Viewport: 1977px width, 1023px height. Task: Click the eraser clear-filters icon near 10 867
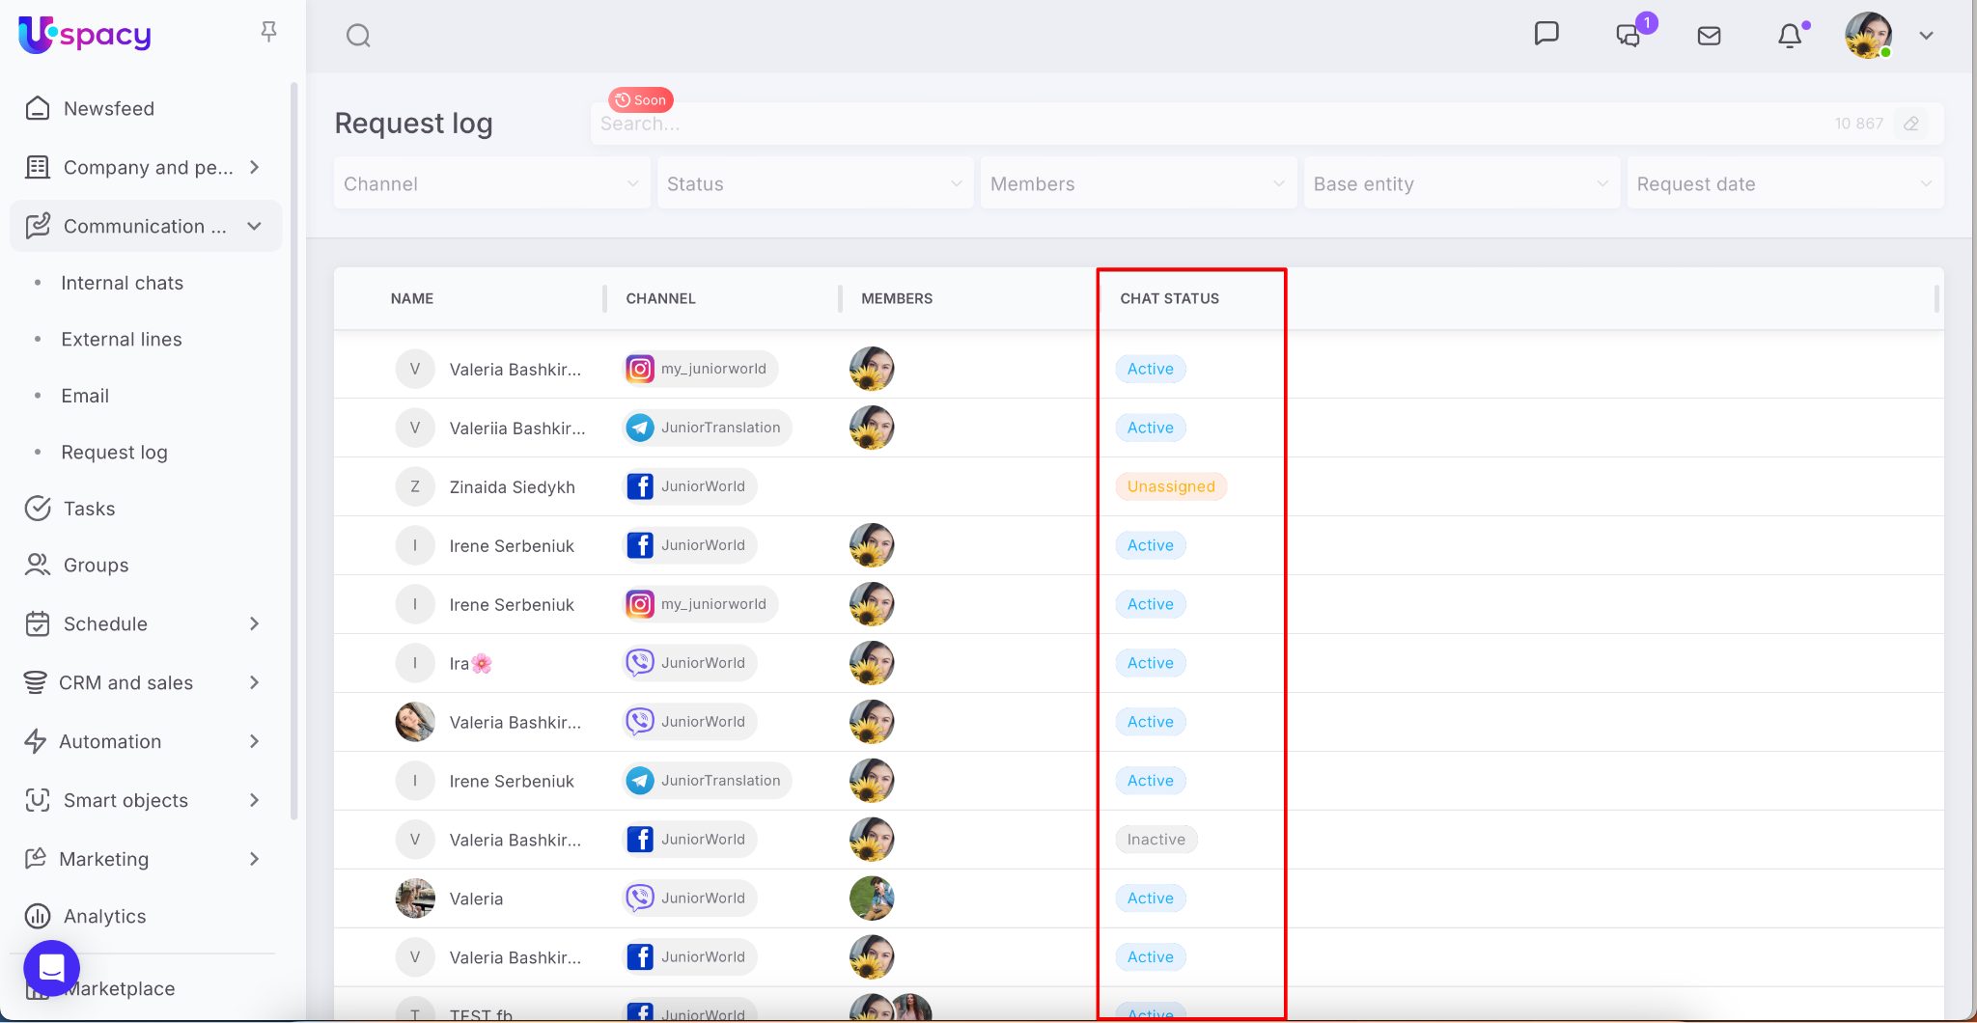(1910, 124)
